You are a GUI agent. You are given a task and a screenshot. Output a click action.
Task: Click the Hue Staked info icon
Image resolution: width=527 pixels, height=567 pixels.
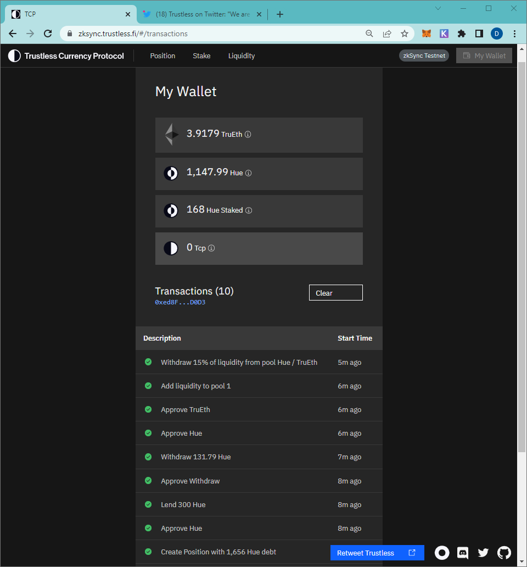(x=249, y=210)
